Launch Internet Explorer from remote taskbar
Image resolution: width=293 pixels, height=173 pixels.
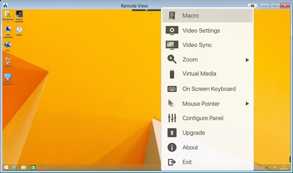tap(15, 168)
